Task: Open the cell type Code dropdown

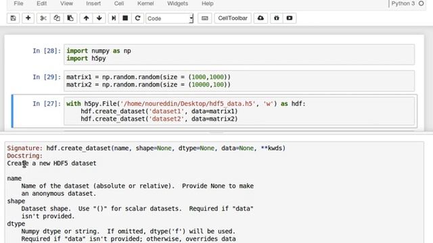Action: point(170,18)
